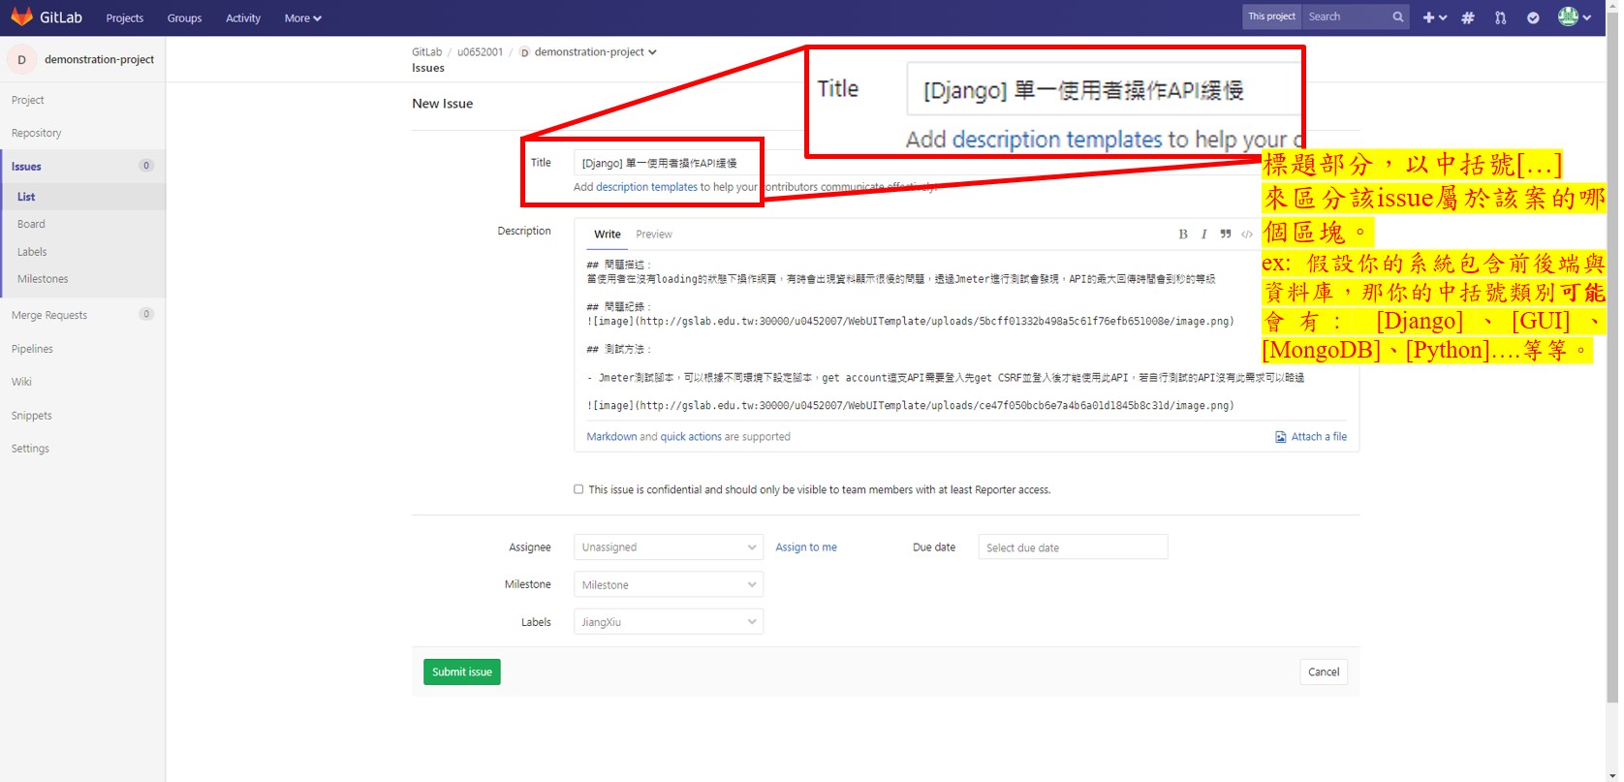Screen dimensions: 1624x782
Task: Click into the description text area
Action: 966,335
